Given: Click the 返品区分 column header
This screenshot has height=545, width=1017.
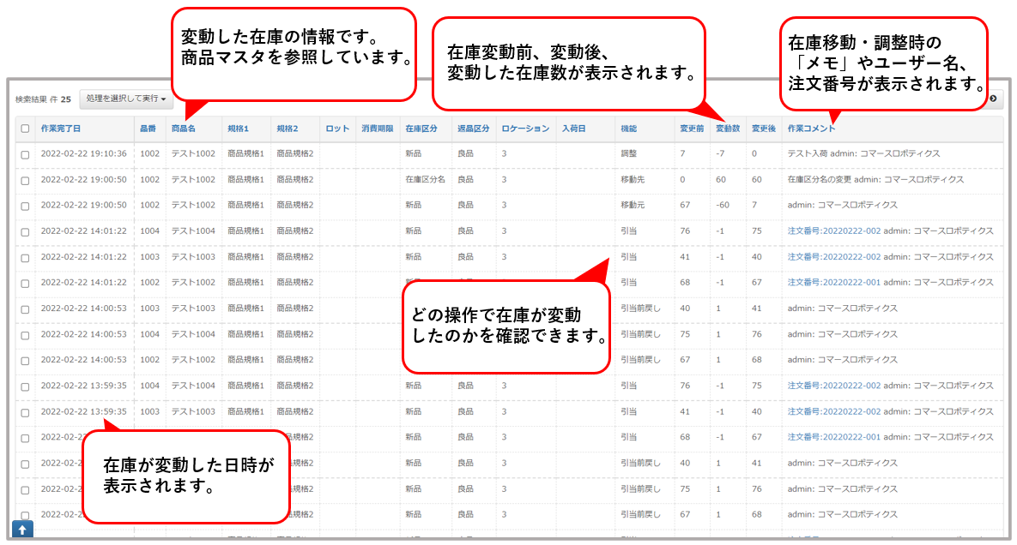Looking at the screenshot, I should click(473, 129).
